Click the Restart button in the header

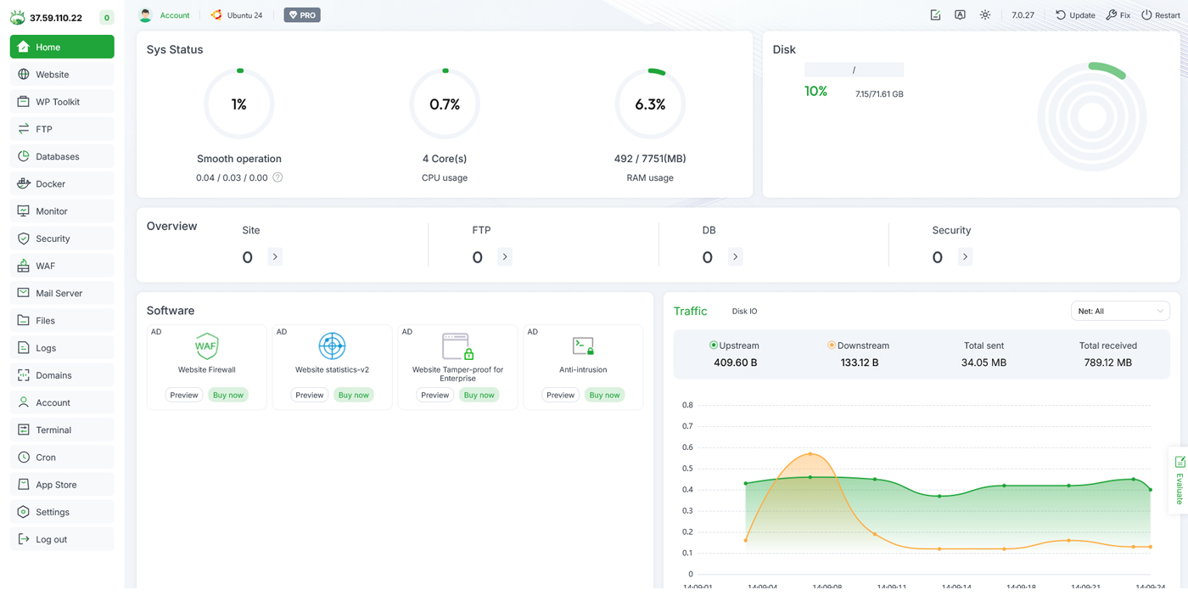click(x=1160, y=15)
